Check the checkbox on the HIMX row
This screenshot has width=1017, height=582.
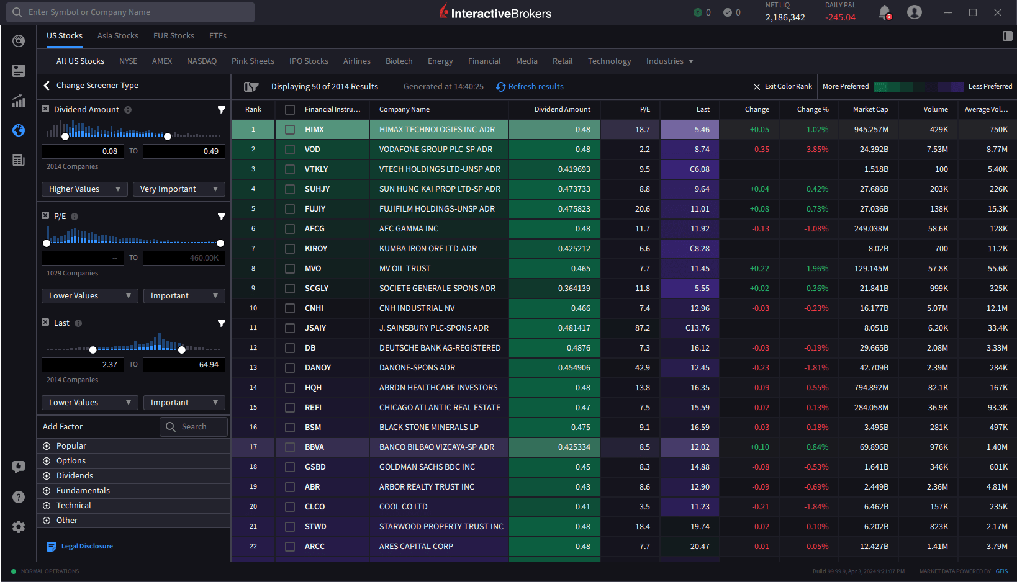[289, 130]
